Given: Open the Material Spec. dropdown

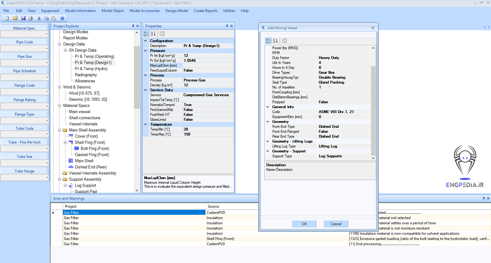Looking at the screenshot, I should click(x=47, y=34).
